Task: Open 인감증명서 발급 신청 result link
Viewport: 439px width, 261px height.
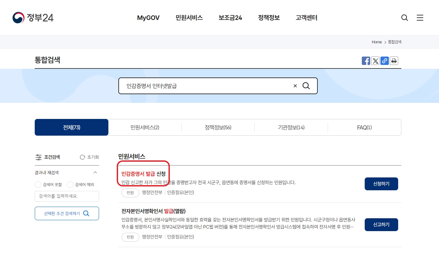Action: point(143,174)
